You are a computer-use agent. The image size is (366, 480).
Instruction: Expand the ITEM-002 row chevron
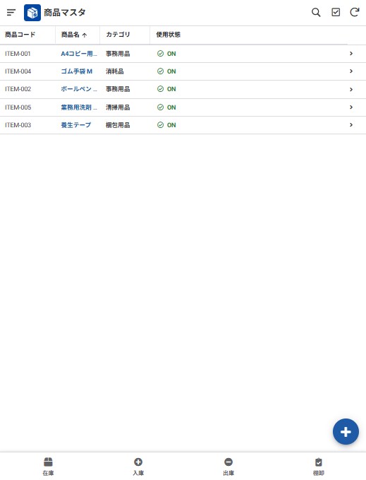click(351, 89)
